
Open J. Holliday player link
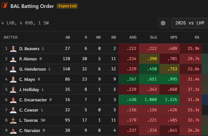tap(29, 89)
